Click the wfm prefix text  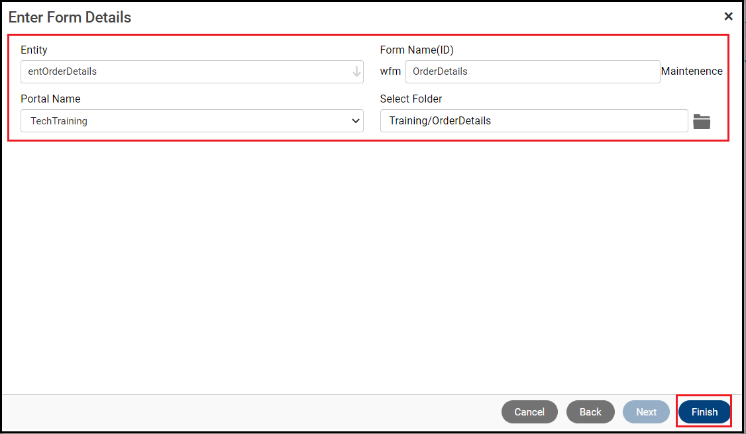click(390, 71)
